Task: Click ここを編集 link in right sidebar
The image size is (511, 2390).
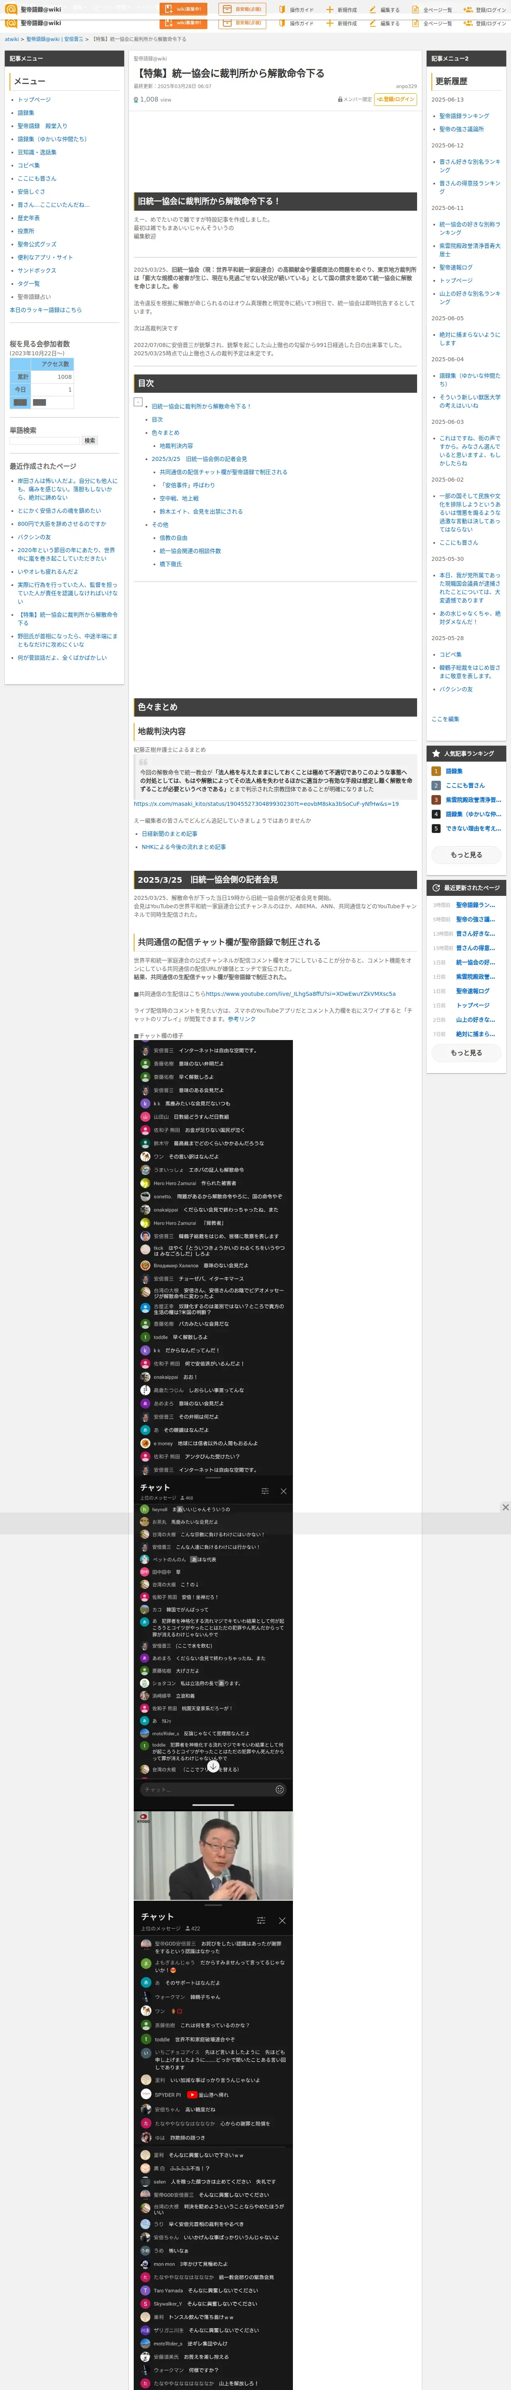Action: point(445,719)
